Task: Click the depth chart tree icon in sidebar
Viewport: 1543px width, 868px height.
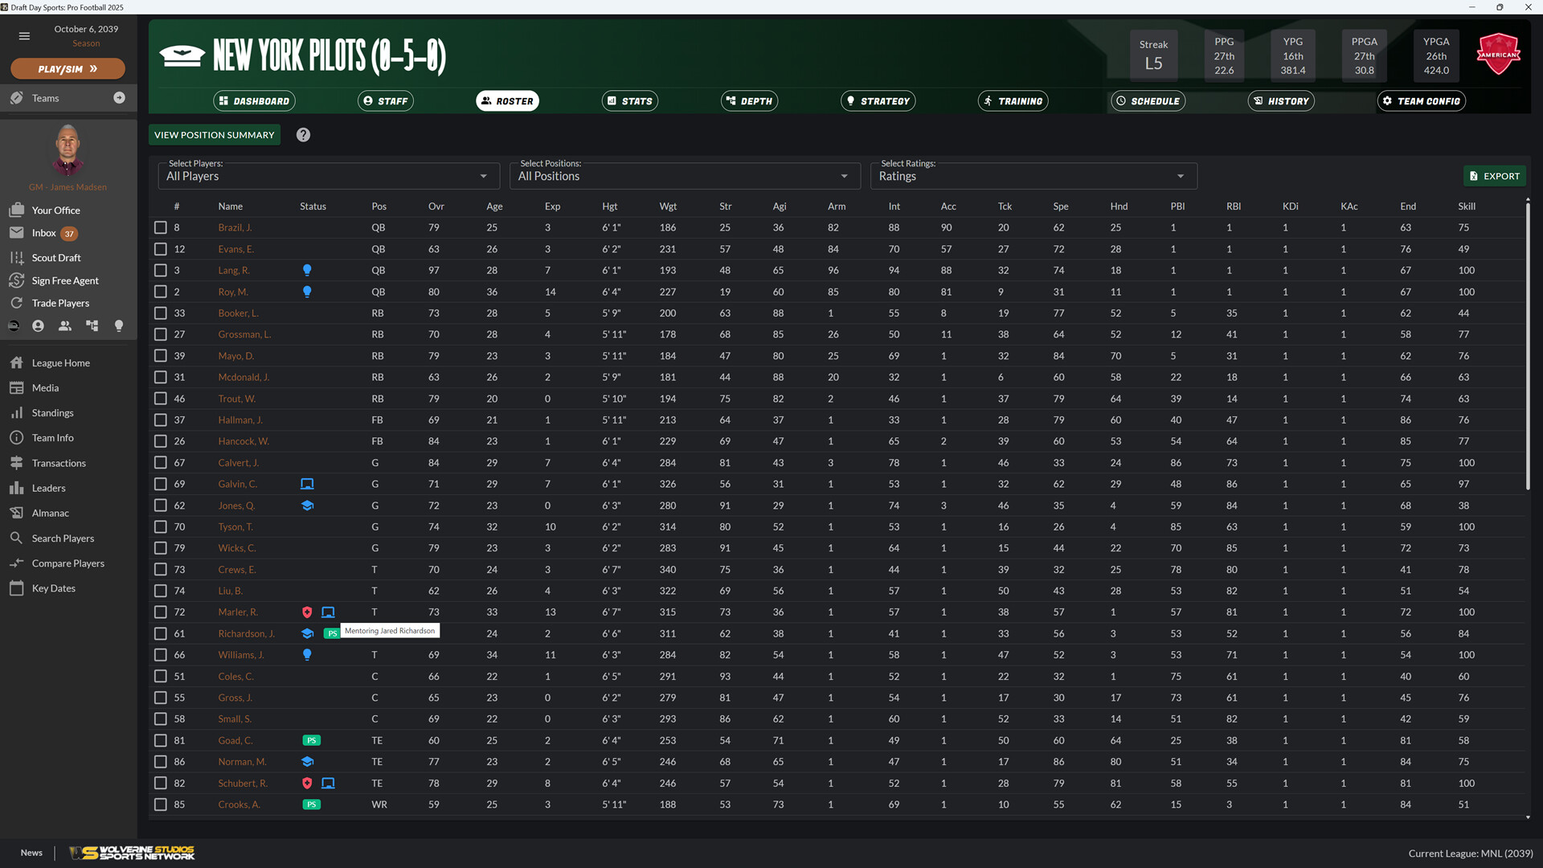Action: coord(92,326)
